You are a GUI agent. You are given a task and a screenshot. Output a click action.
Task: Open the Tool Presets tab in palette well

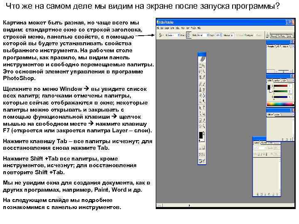point(280,36)
